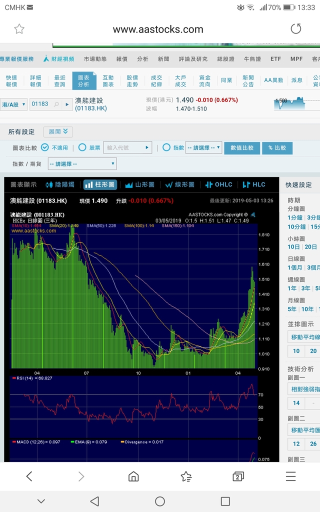Switch to 新聞公告 tab
Image resolution: width=320 pixels, height=512 pixels.
[248, 81]
